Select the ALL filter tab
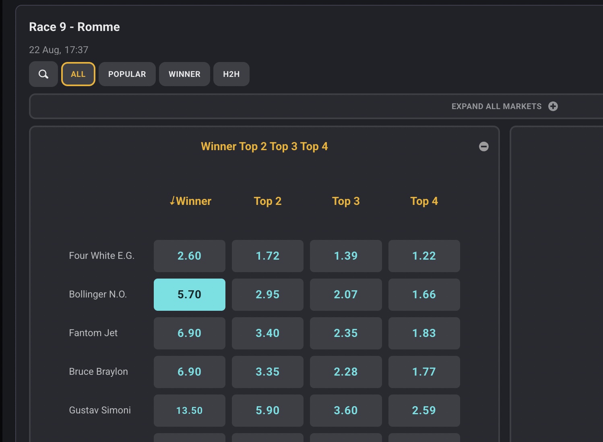 tap(78, 74)
